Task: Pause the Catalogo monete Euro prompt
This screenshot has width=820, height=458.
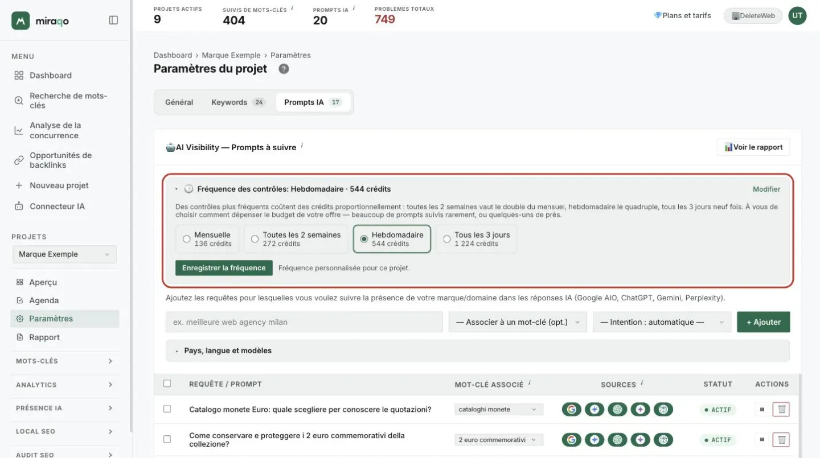Action: point(761,409)
